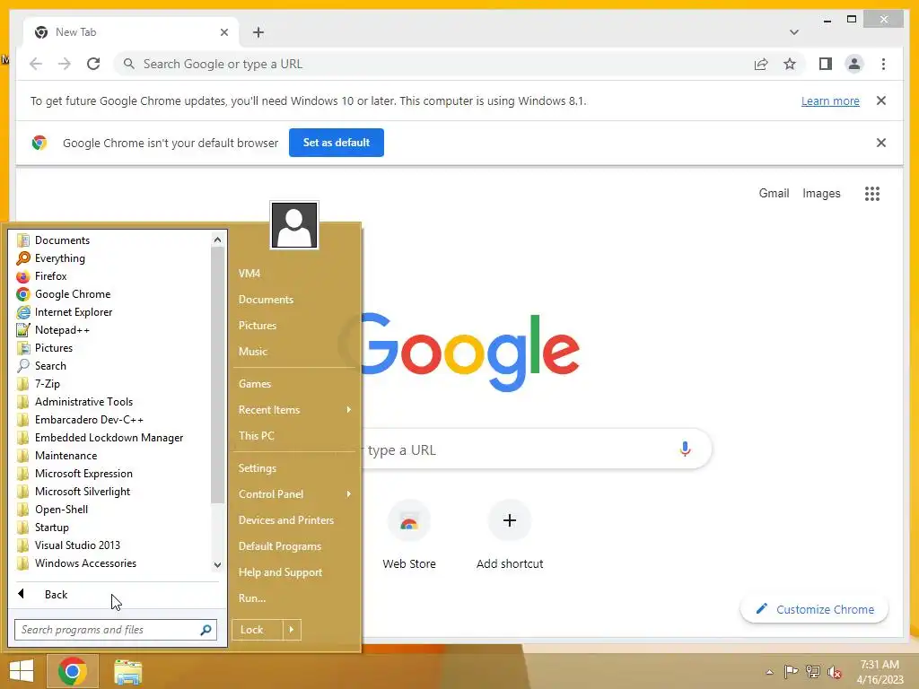
Task: Click the network icon in system tray
Action: coord(813,672)
